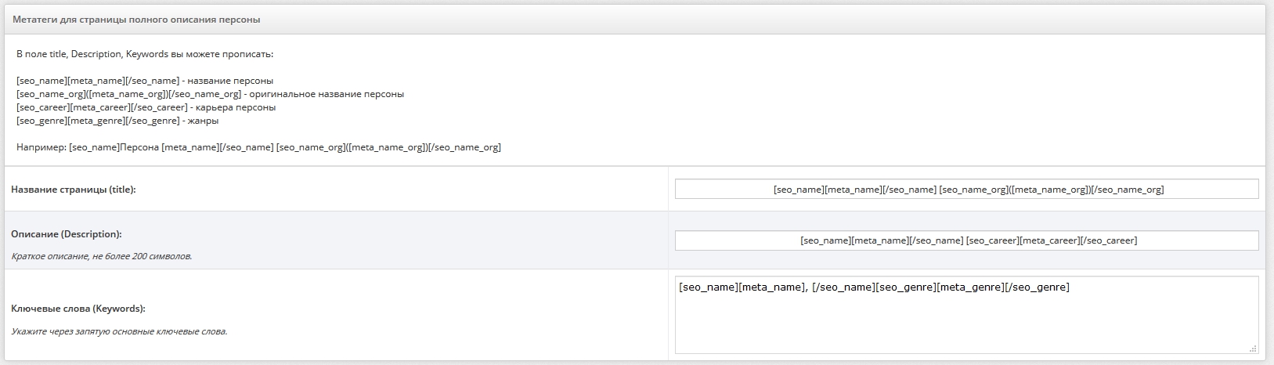Click inside the Keywords textarea
This screenshot has width=1274, height=365.
tap(966, 314)
